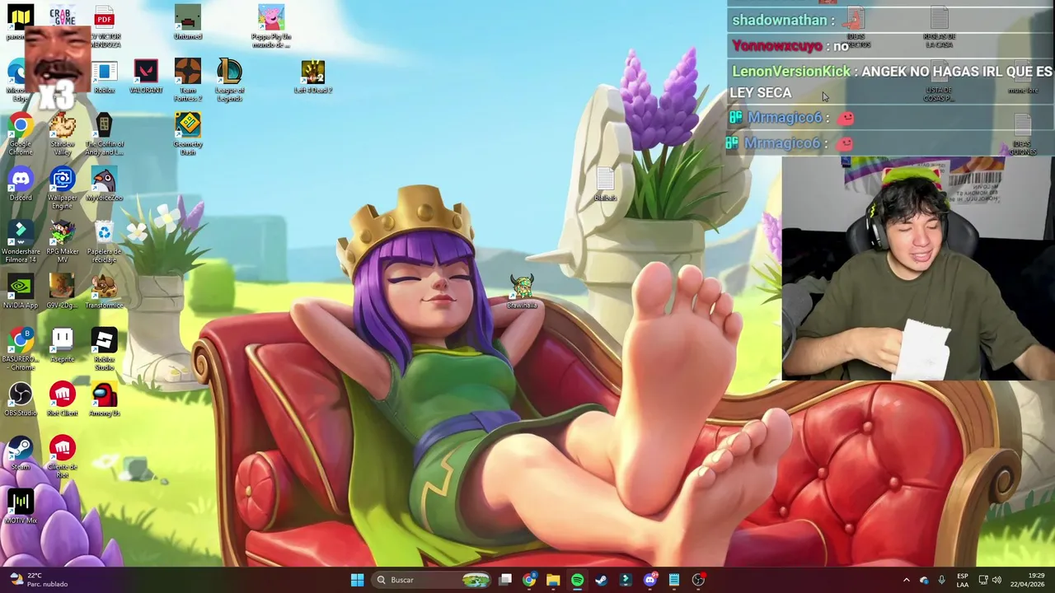1055x593 pixels.
Task: Select the Steam desktop shortcut
Action: coord(21,453)
